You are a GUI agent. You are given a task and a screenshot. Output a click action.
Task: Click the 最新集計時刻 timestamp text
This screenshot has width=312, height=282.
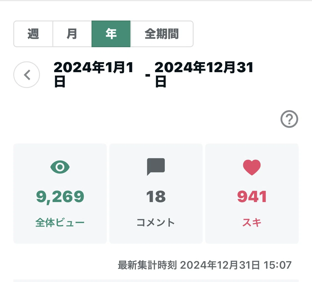[x=205, y=265]
